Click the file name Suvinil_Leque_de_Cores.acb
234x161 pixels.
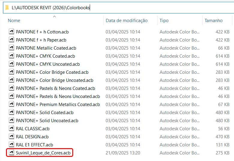click(43, 153)
